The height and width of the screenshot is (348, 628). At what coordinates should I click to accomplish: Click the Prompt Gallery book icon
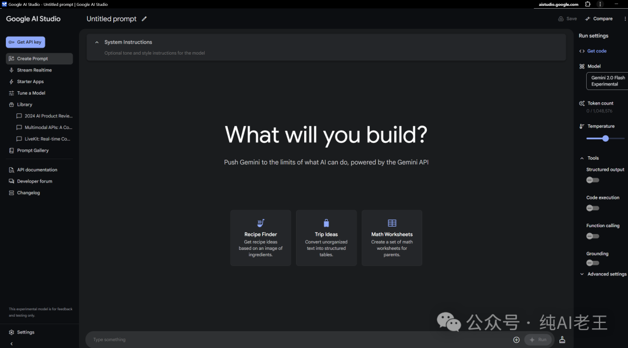[11, 150]
